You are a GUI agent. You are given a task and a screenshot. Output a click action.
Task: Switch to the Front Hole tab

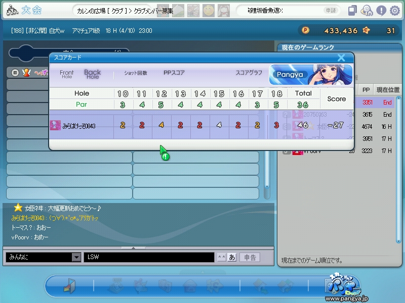(x=67, y=74)
